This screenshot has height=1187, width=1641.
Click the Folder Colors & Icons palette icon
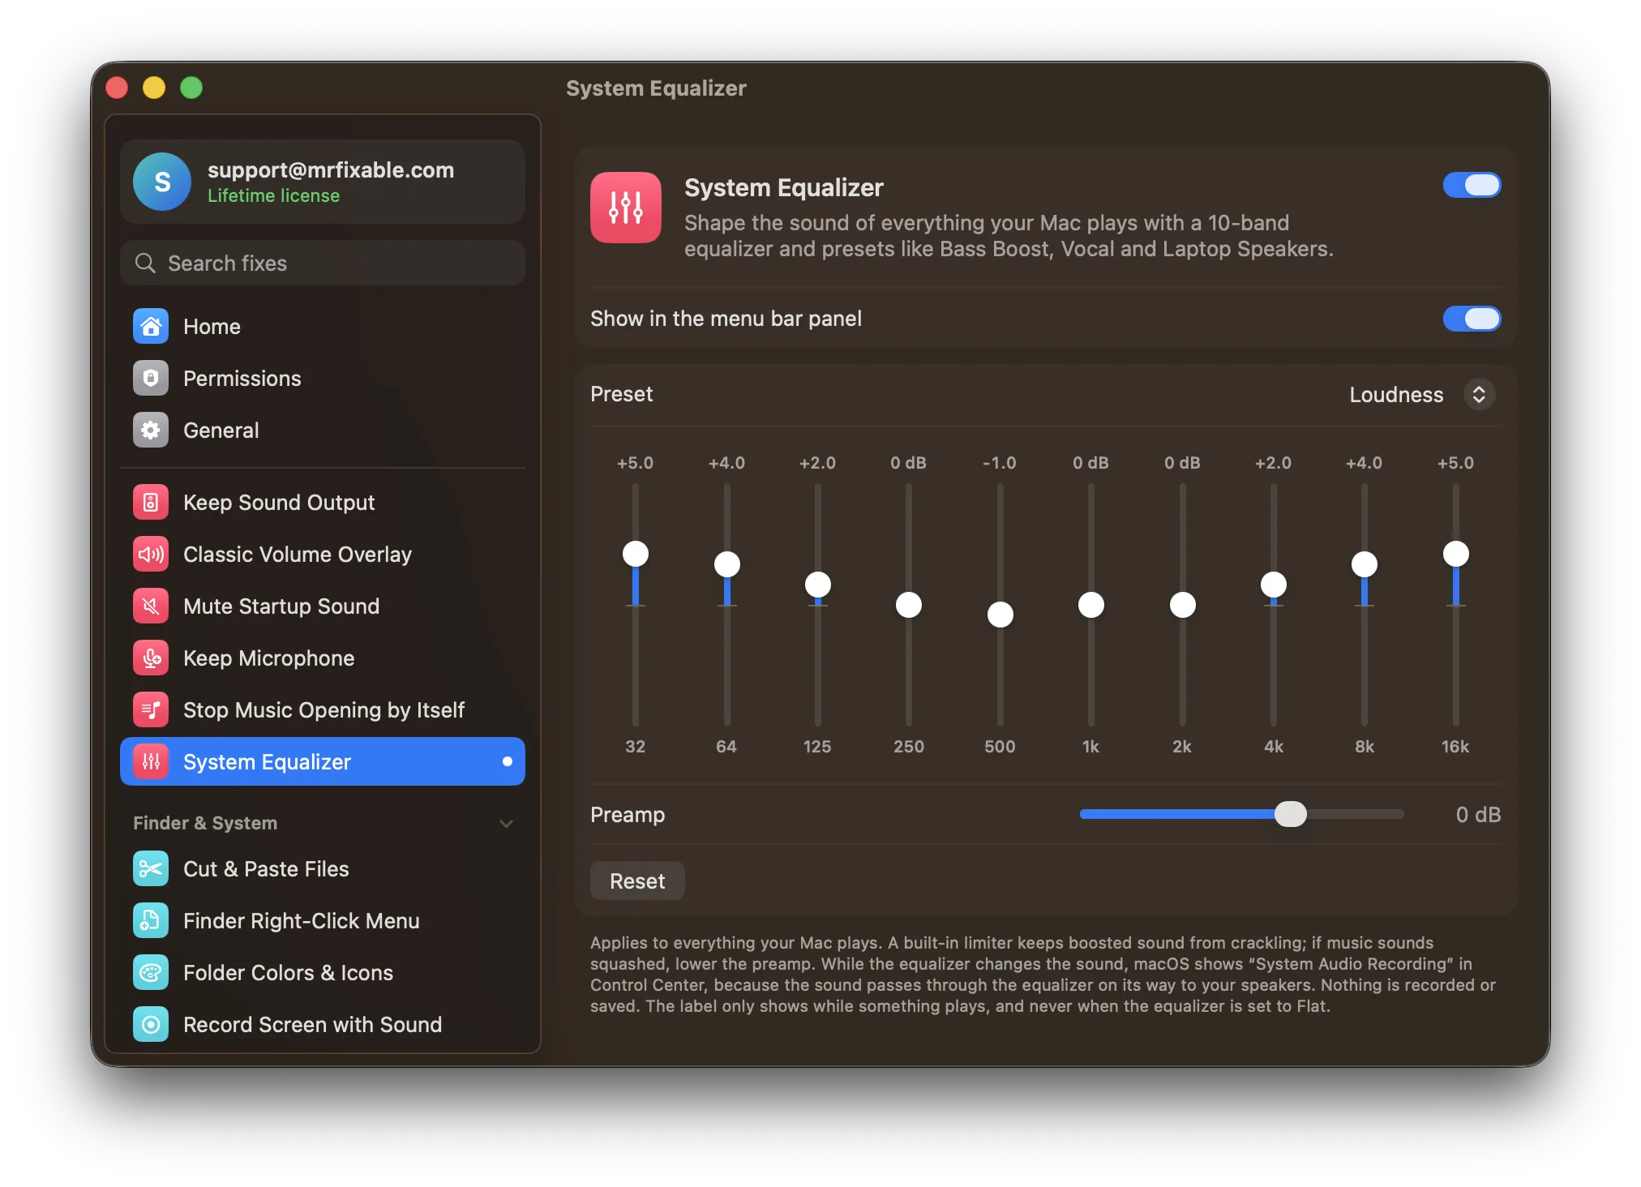pos(151,972)
